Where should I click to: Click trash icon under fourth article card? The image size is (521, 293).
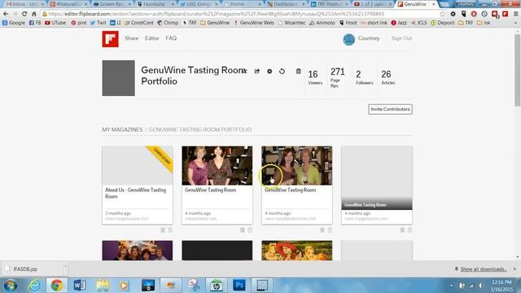(409, 230)
